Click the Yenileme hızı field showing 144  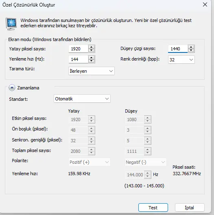pyautogui.click(x=78, y=59)
